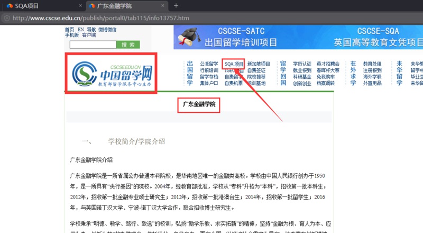The image size is (423, 233).
Task: Go to 首页 home link
Action: tap(69, 30)
